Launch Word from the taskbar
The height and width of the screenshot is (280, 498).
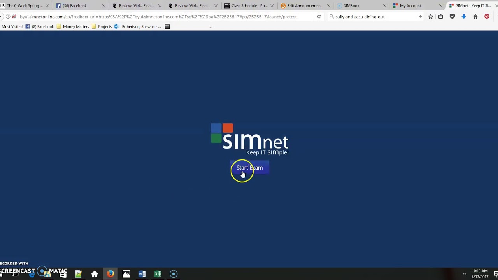(x=142, y=274)
